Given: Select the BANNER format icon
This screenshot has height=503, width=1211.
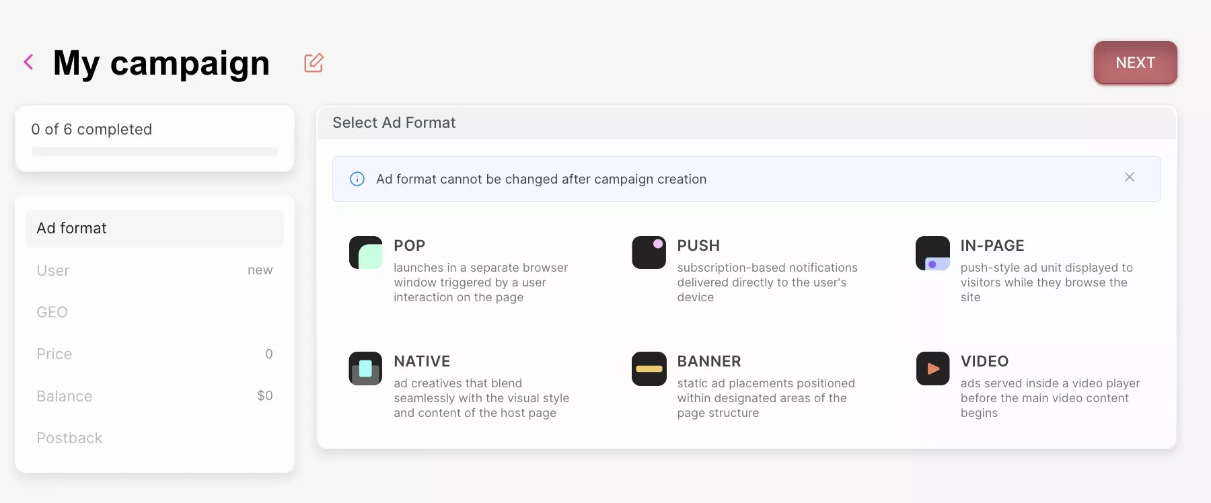Looking at the screenshot, I should tap(649, 369).
